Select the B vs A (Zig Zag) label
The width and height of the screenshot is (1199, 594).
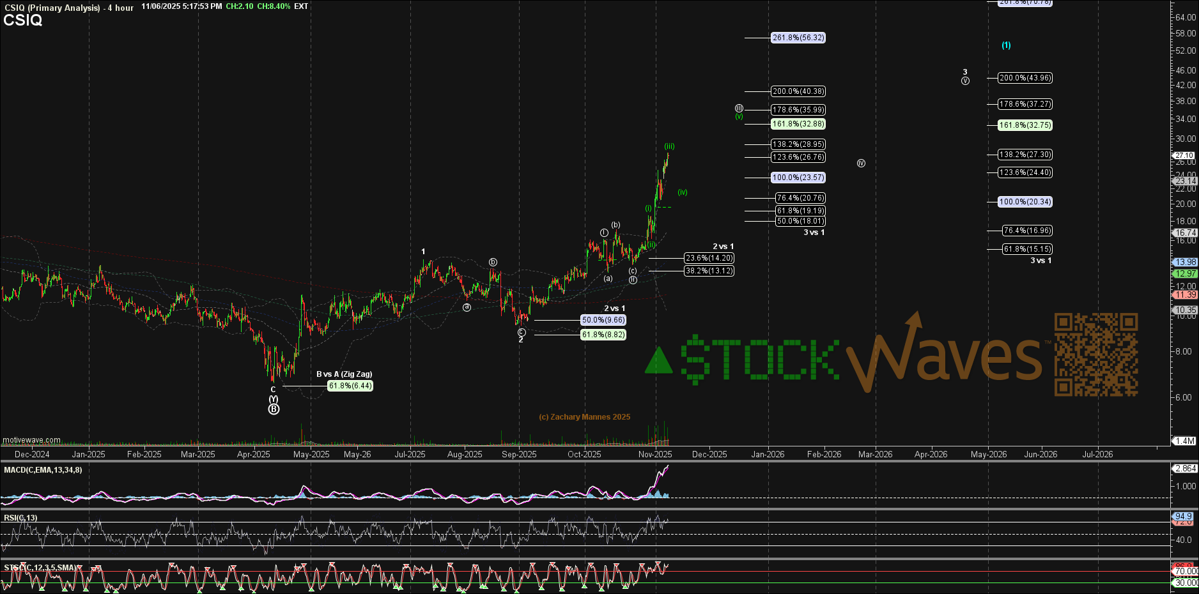pyautogui.click(x=344, y=374)
